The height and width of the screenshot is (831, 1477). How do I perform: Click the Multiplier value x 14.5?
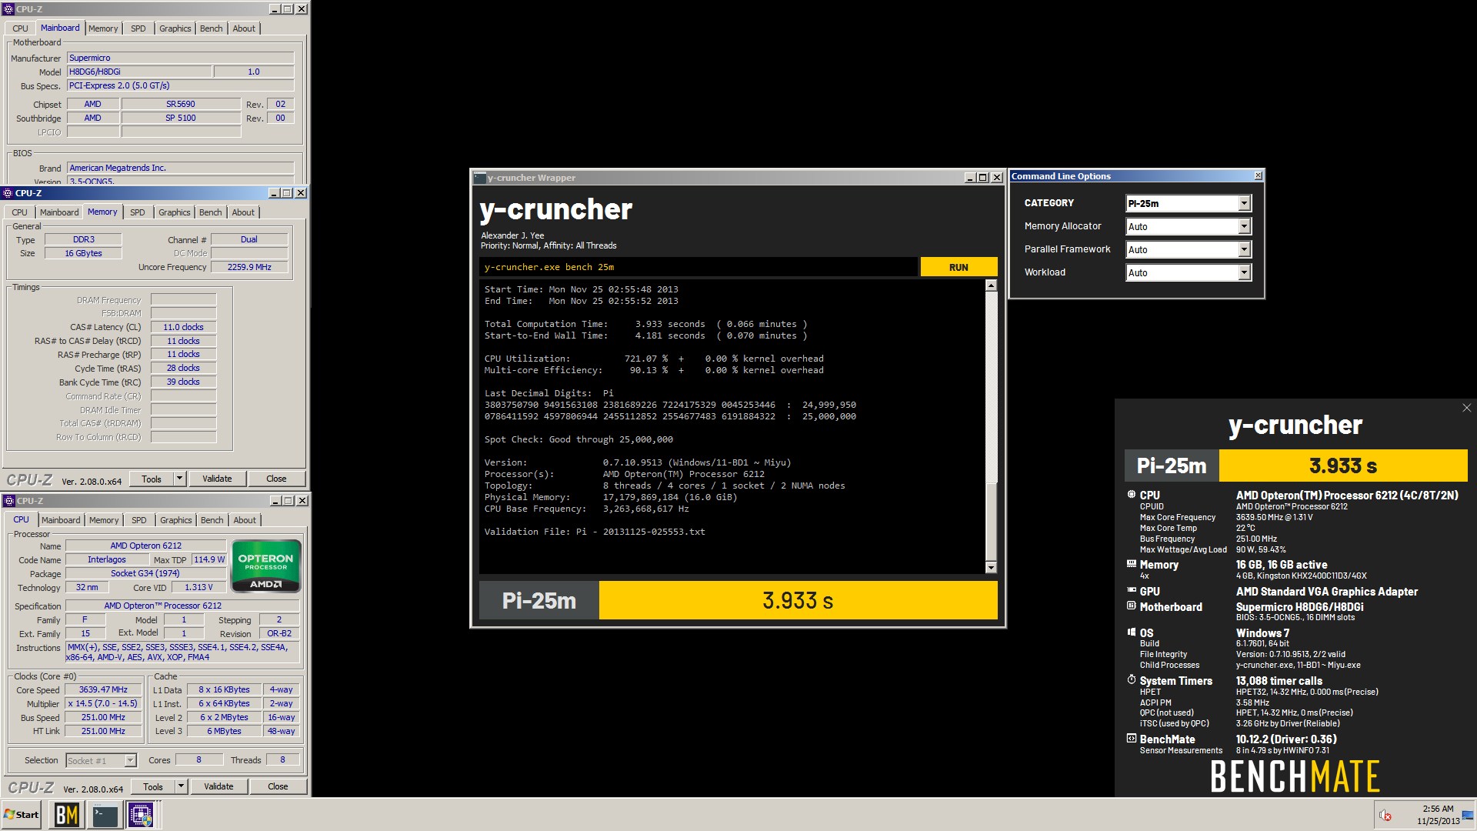pos(103,703)
